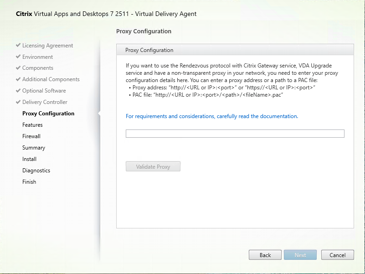Click the checkmark icon next to Additional Components
The height and width of the screenshot is (274, 365).
point(18,79)
